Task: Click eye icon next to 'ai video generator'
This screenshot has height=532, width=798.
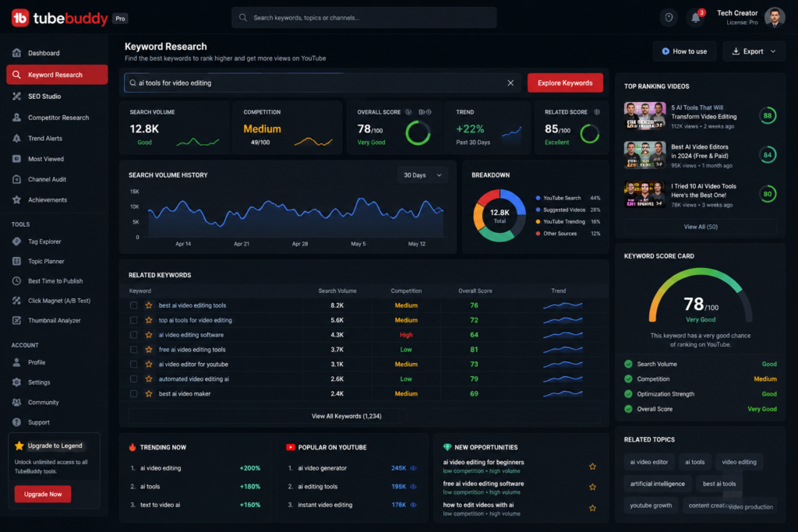Action: [413, 468]
